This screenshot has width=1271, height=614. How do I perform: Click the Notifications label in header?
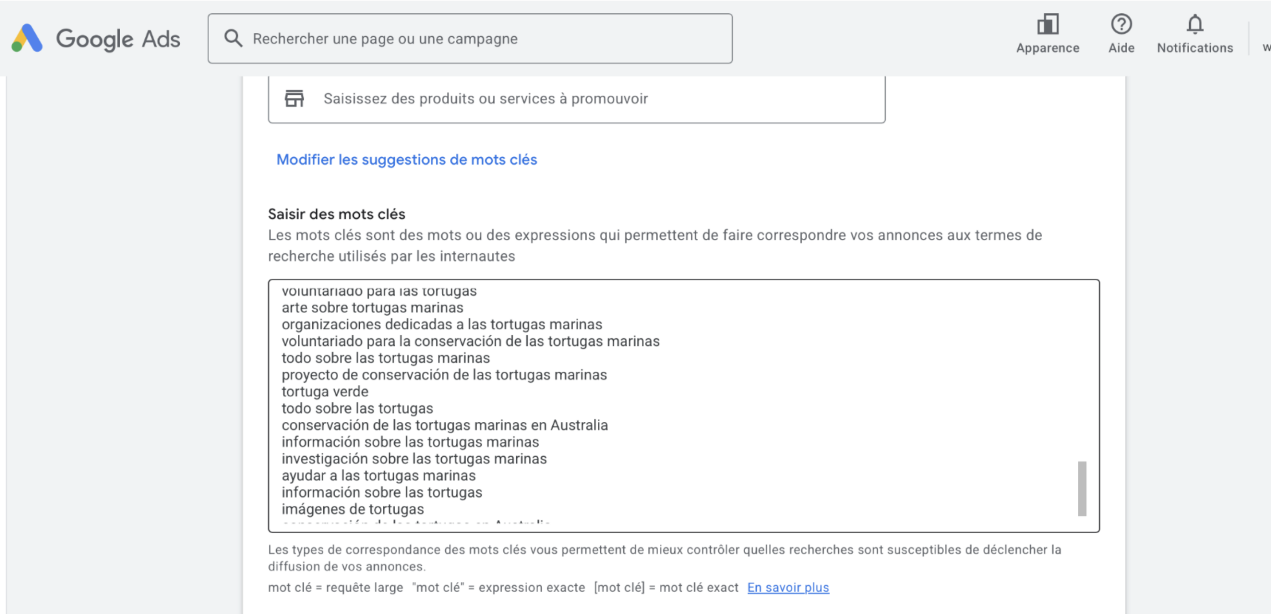tap(1195, 48)
